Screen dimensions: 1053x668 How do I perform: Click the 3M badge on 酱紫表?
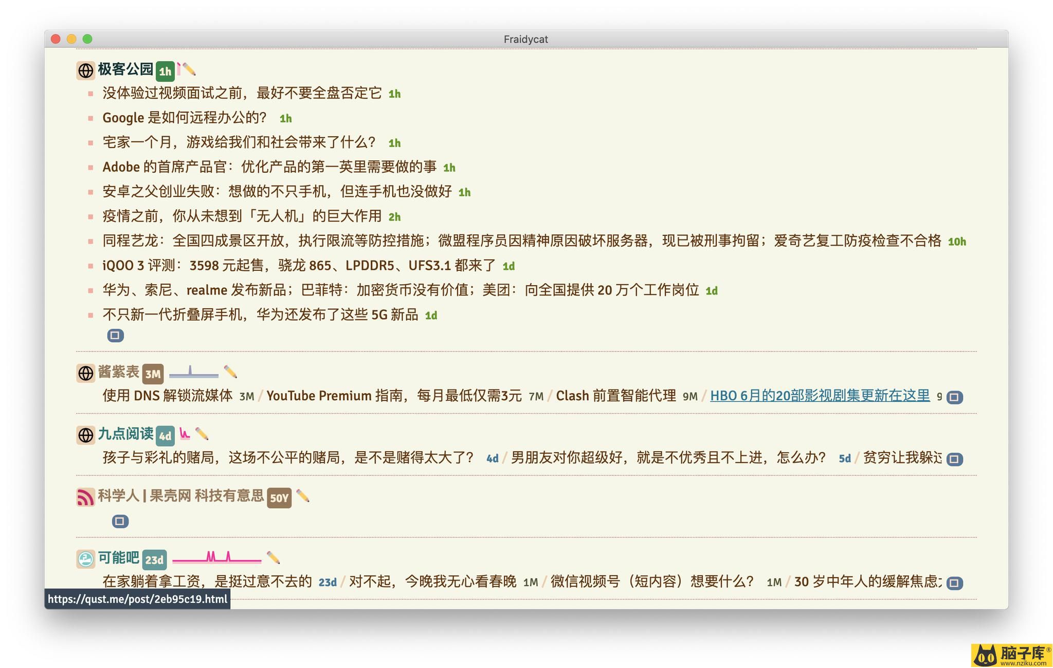pos(153,374)
